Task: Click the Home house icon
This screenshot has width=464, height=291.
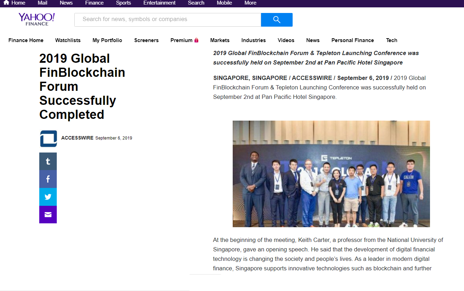Action: pyautogui.click(x=6, y=3)
